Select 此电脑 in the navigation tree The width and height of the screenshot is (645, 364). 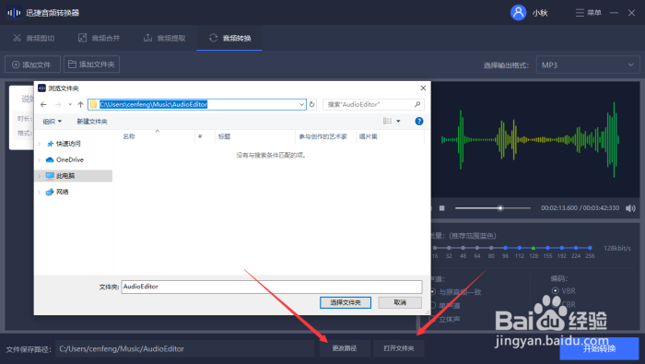pos(65,176)
